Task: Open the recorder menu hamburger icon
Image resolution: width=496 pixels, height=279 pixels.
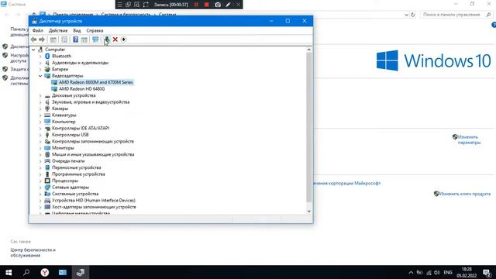Action: (119, 5)
